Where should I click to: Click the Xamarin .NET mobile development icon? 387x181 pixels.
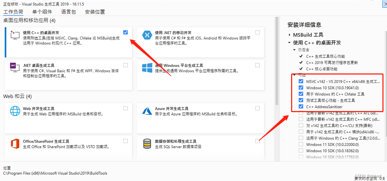point(147,35)
